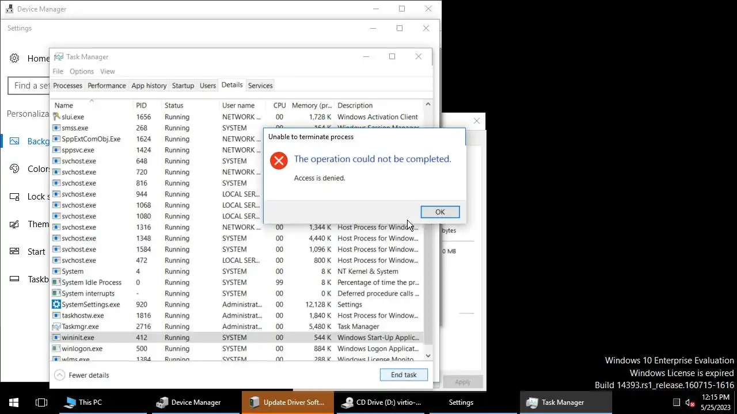The height and width of the screenshot is (414, 737).
Task: Select svchost.exe with PID 1348
Action: [x=237, y=238]
